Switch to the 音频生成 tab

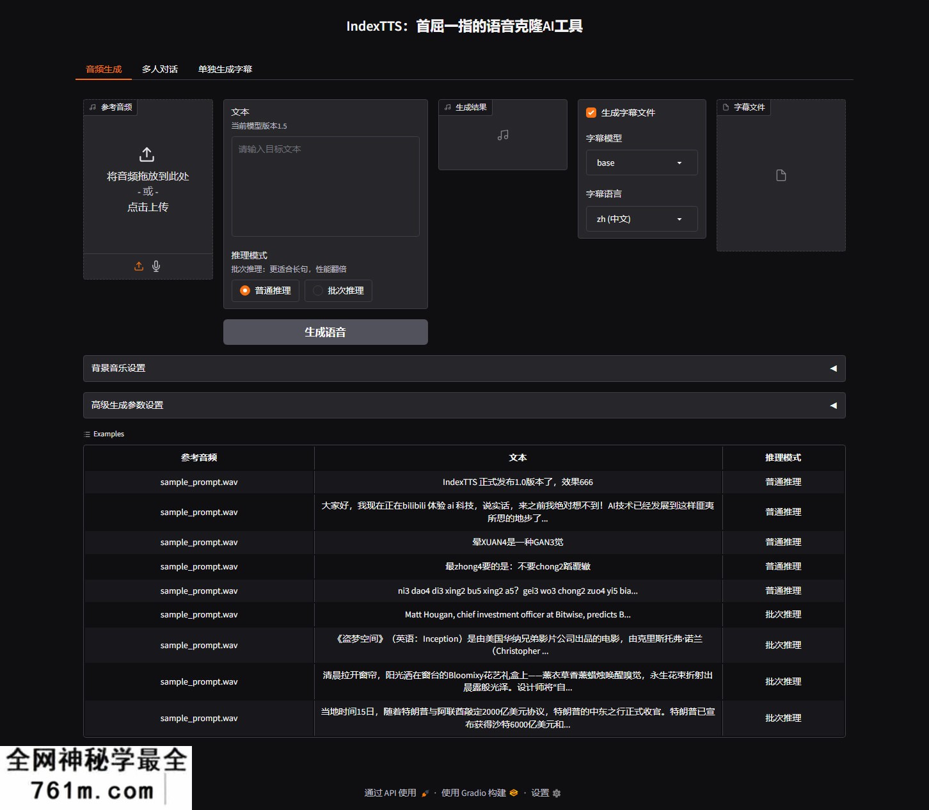tap(104, 69)
